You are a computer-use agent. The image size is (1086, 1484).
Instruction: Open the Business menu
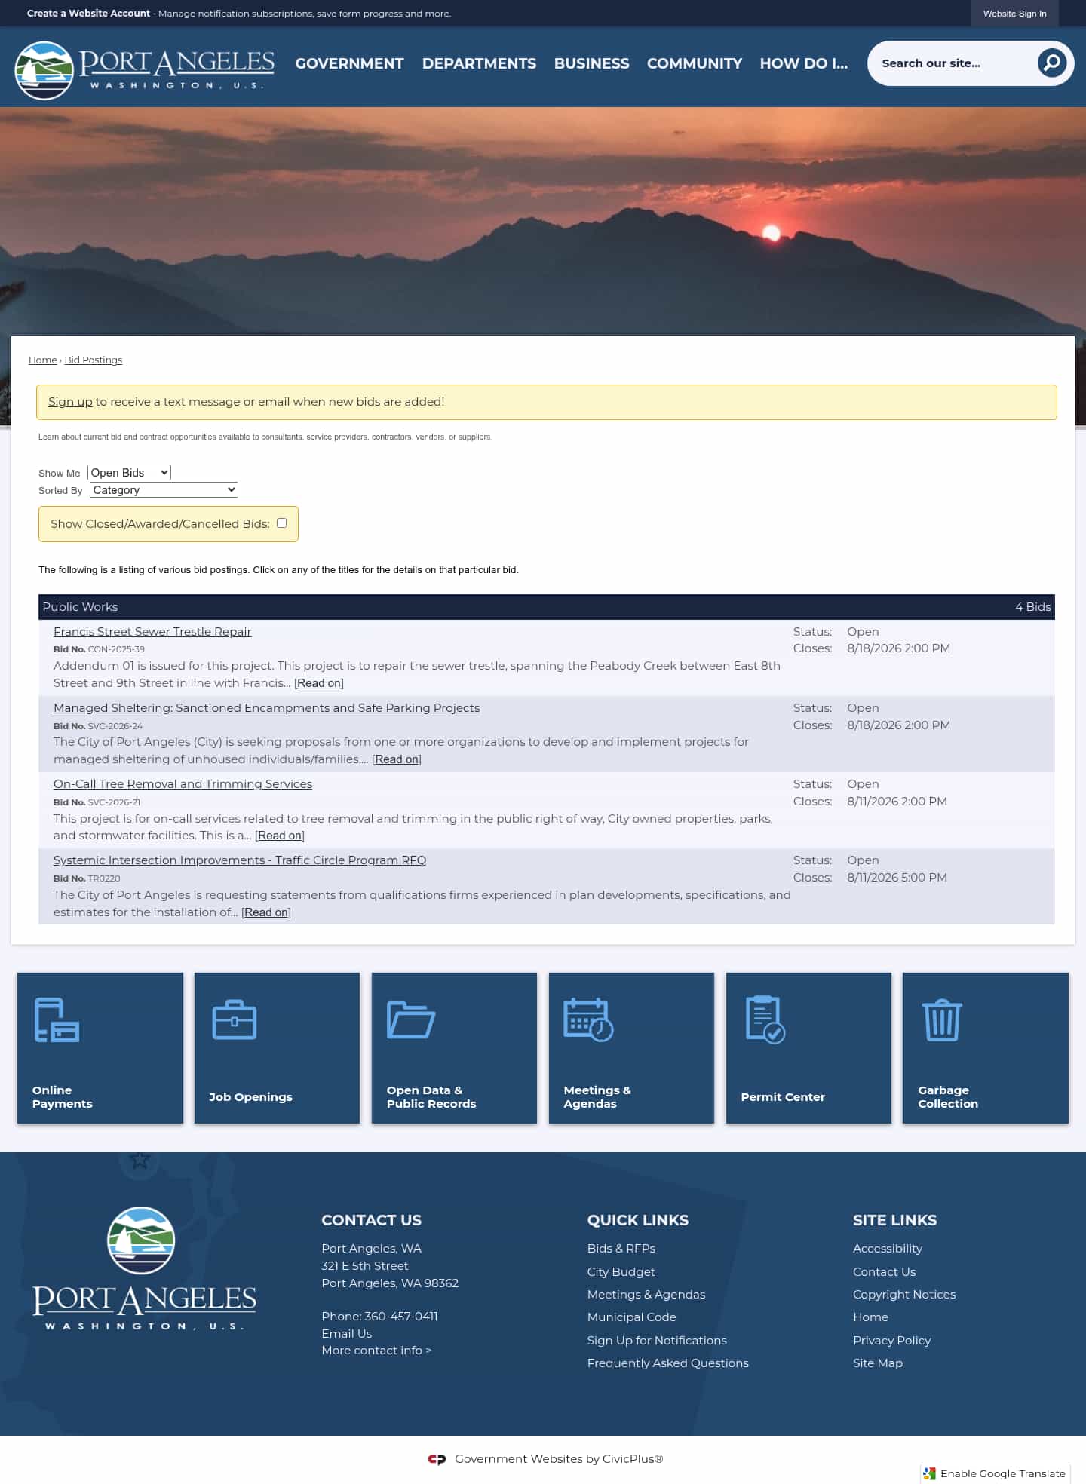591,63
